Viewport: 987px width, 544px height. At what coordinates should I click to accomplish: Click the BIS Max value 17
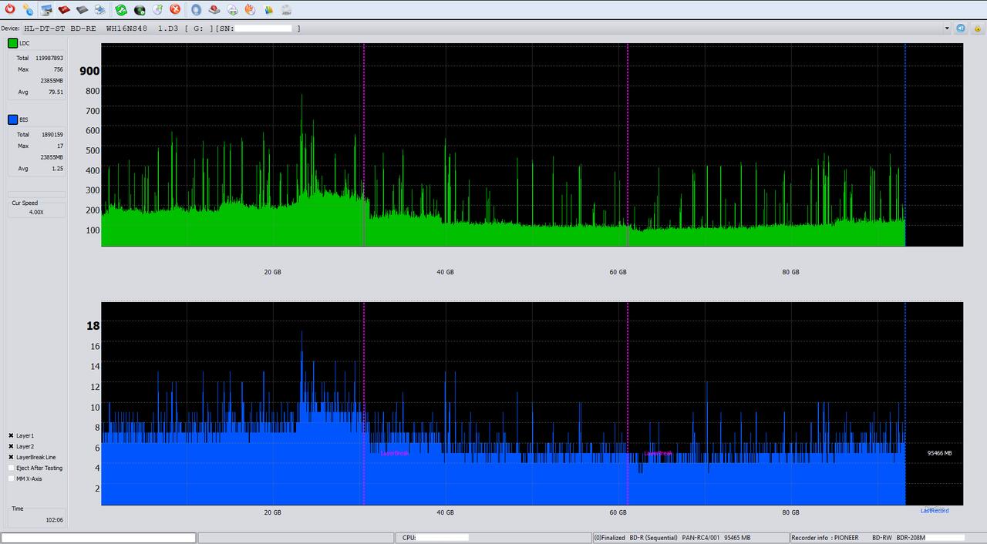[x=60, y=146]
